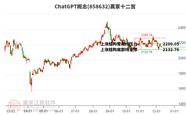
Task: Click the 08-01 date label
Action: coord(93,111)
